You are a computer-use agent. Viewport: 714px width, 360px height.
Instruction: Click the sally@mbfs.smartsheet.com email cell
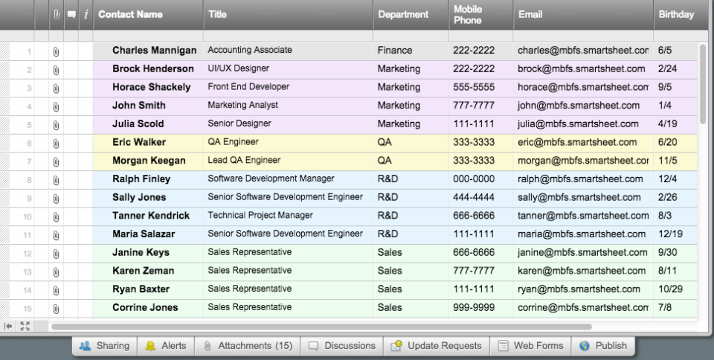pos(583,198)
